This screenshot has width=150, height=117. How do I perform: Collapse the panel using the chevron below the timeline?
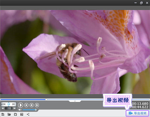coord(75,101)
